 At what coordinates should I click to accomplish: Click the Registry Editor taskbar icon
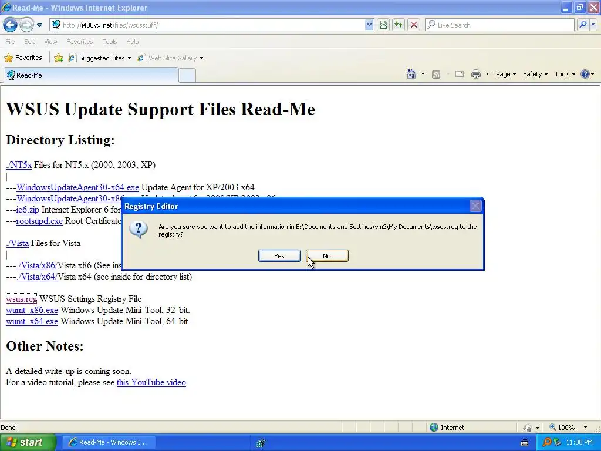261,443
